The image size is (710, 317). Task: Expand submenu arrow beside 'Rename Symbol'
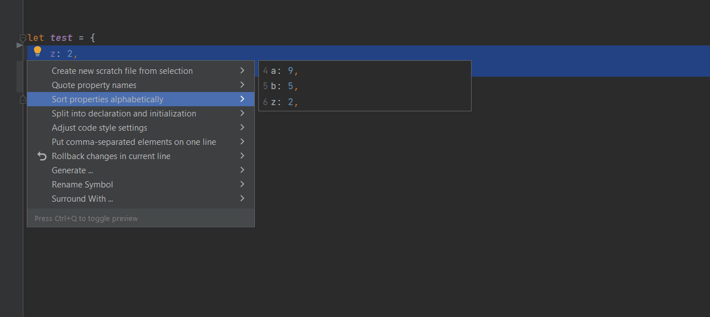242,184
